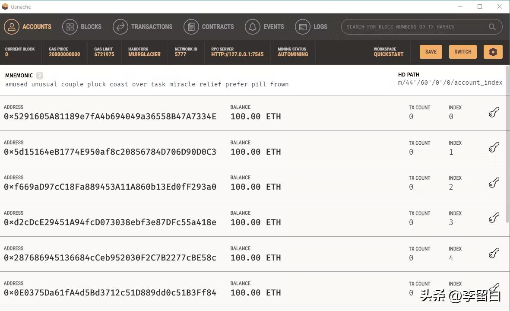Screen dimensions: 510x311
Task: Click the mnemonic phrase text
Action: [147, 84]
